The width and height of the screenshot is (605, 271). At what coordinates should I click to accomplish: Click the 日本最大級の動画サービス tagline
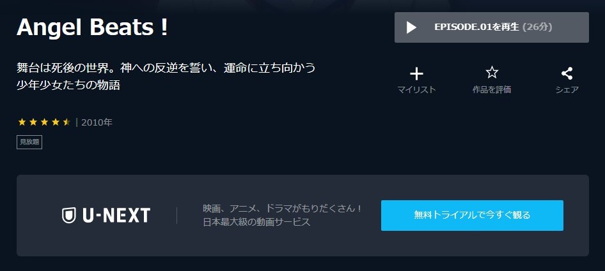pyautogui.click(x=256, y=222)
